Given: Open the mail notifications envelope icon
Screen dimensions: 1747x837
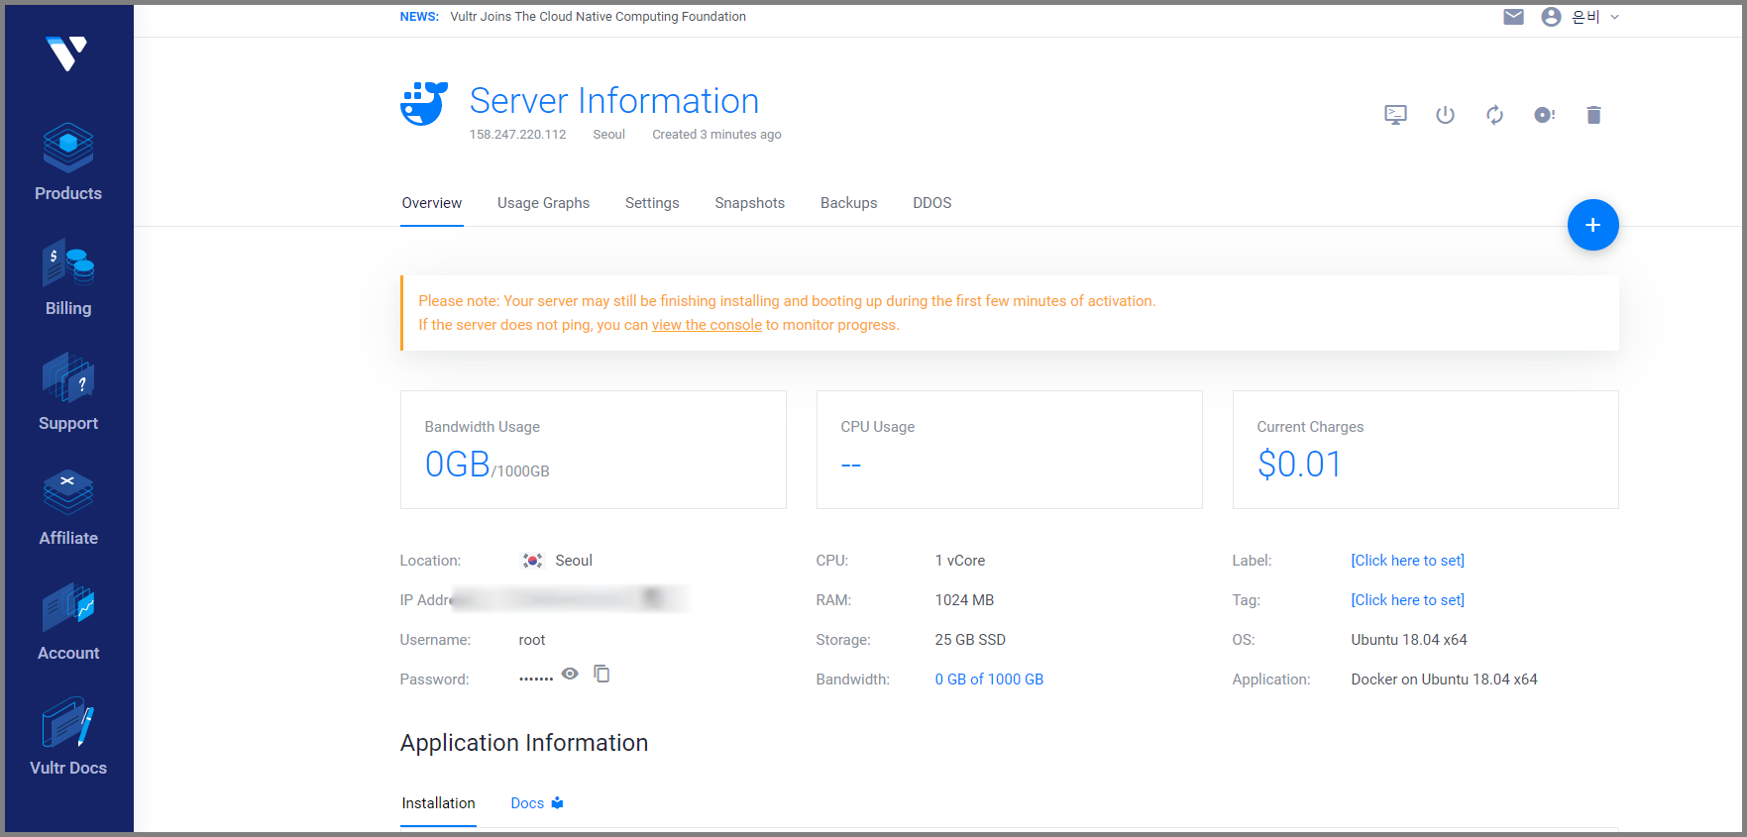Looking at the screenshot, I should pos(1513,17).
